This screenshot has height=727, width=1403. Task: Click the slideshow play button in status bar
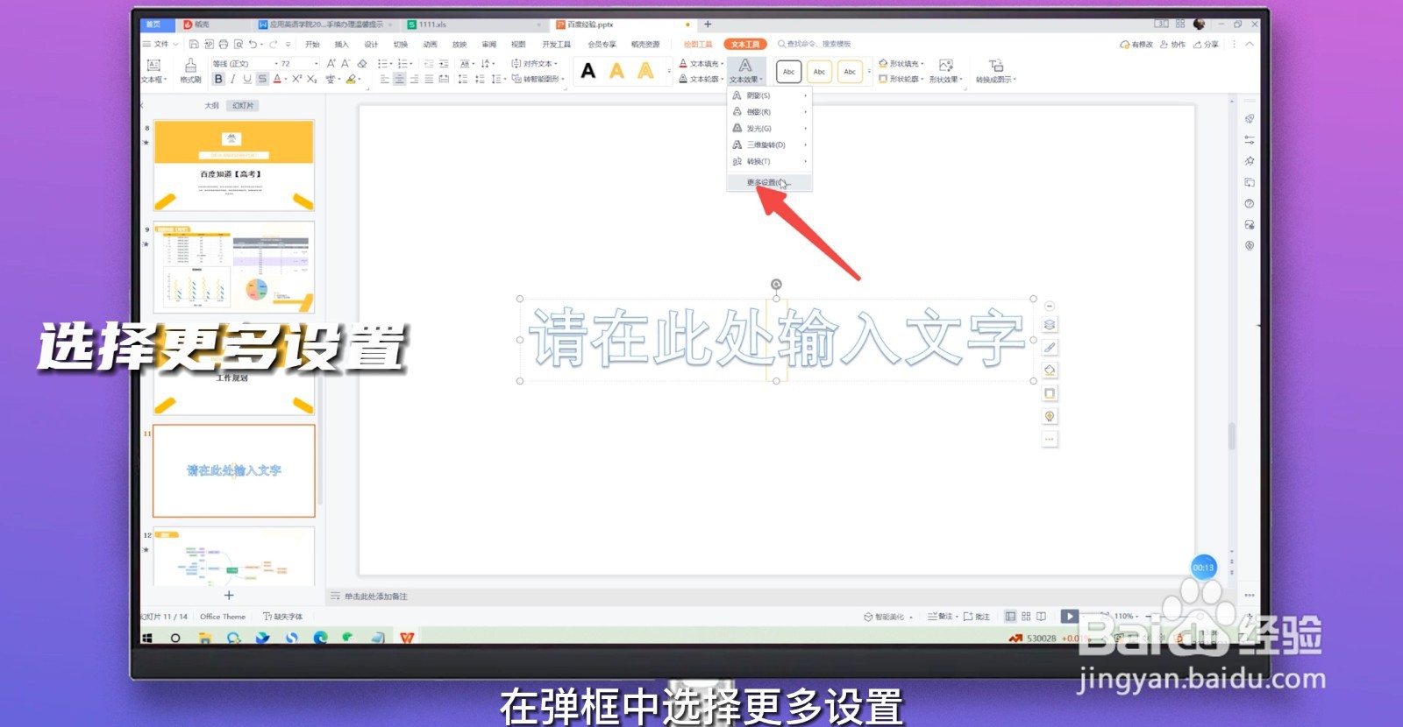click(1069, 617)
